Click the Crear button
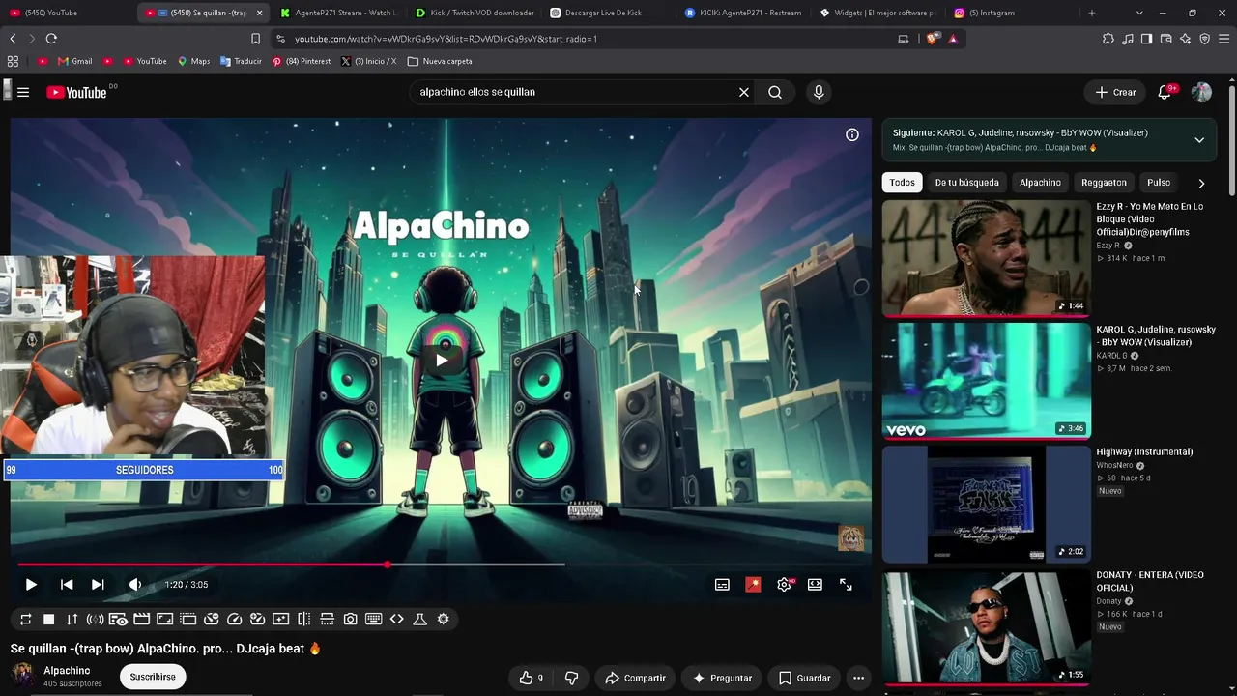 coord(1116,92)
